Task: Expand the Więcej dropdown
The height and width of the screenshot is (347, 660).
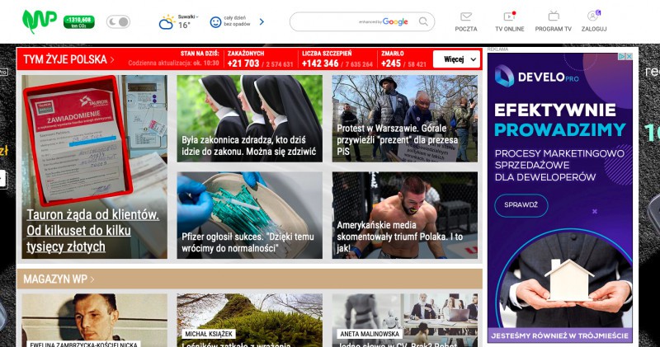Action: 456,59
